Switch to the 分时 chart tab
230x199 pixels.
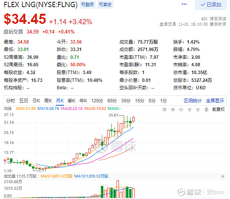click(x=10, y=101)
